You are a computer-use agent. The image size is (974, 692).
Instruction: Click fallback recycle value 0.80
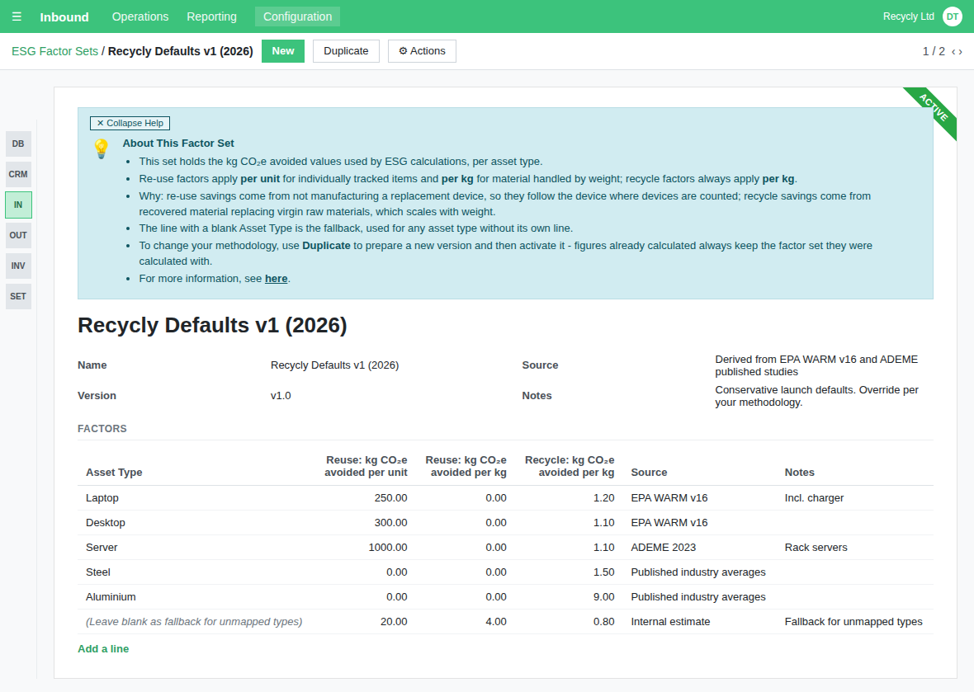603,622
